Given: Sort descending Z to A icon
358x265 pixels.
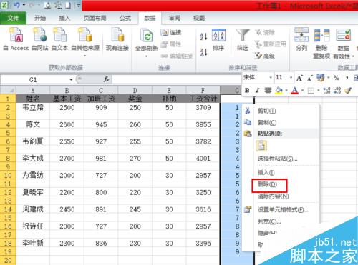Looking at the screenshot, I should (x=203, y=51).
